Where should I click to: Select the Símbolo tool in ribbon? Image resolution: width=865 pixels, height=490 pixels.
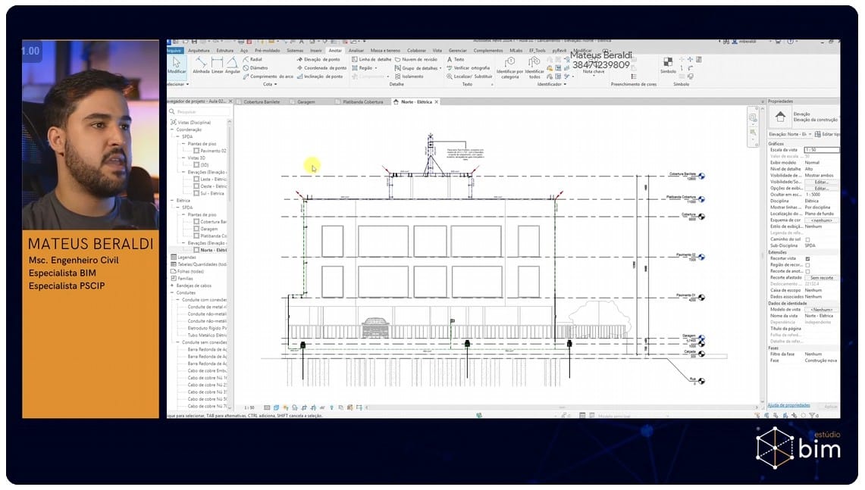point(668,64)
